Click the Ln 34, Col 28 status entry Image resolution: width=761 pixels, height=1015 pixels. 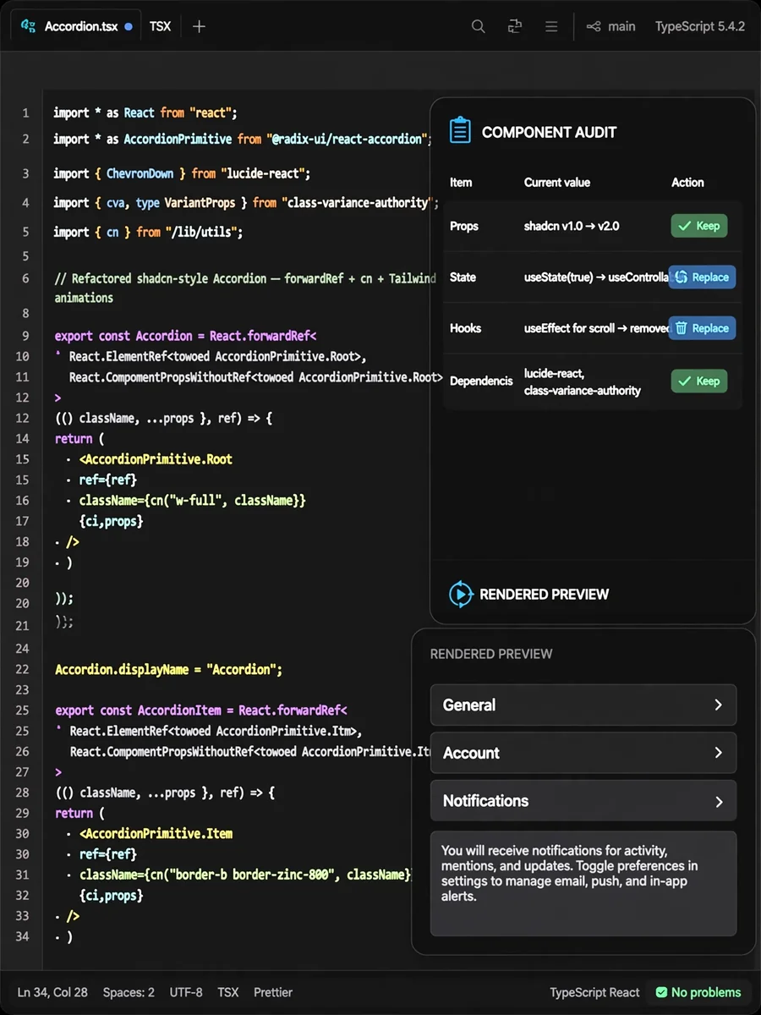pos(52,992)
